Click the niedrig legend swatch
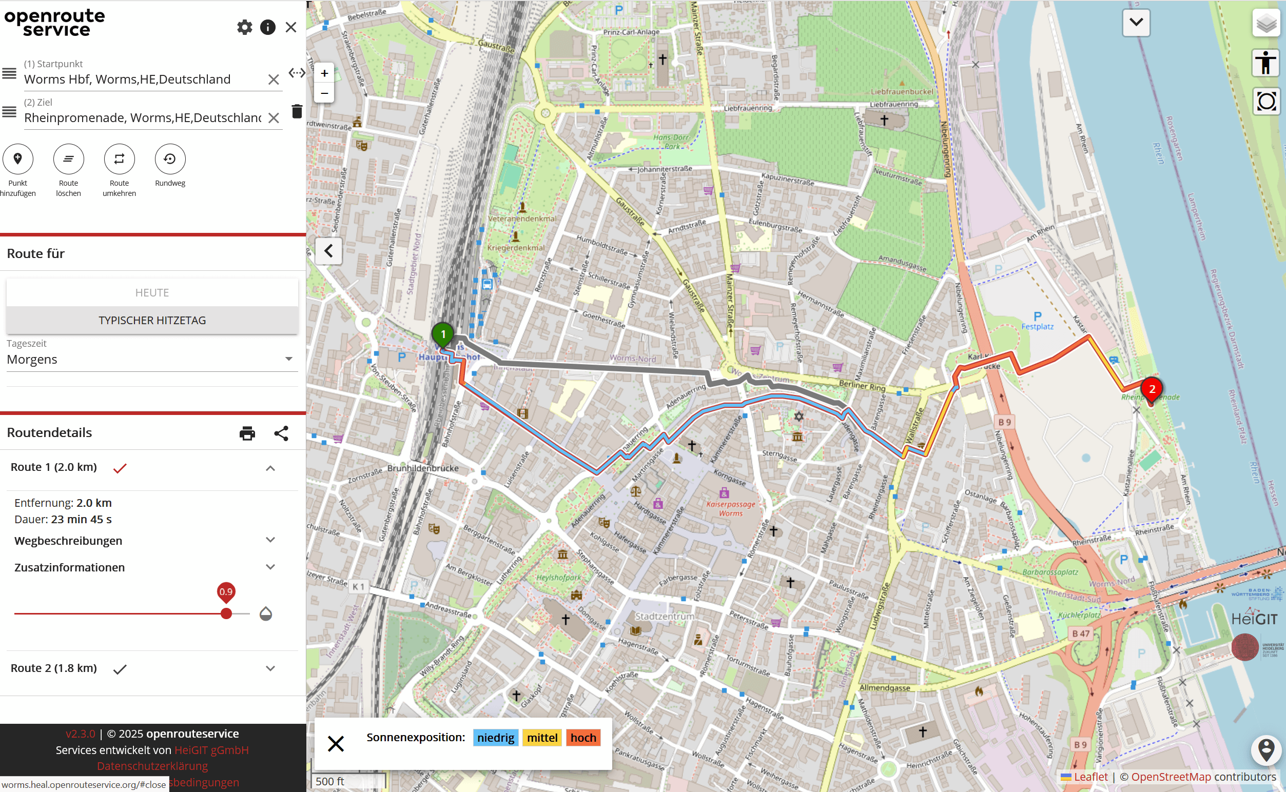This screenshot has height=792, width=1286. coord(496,738)
